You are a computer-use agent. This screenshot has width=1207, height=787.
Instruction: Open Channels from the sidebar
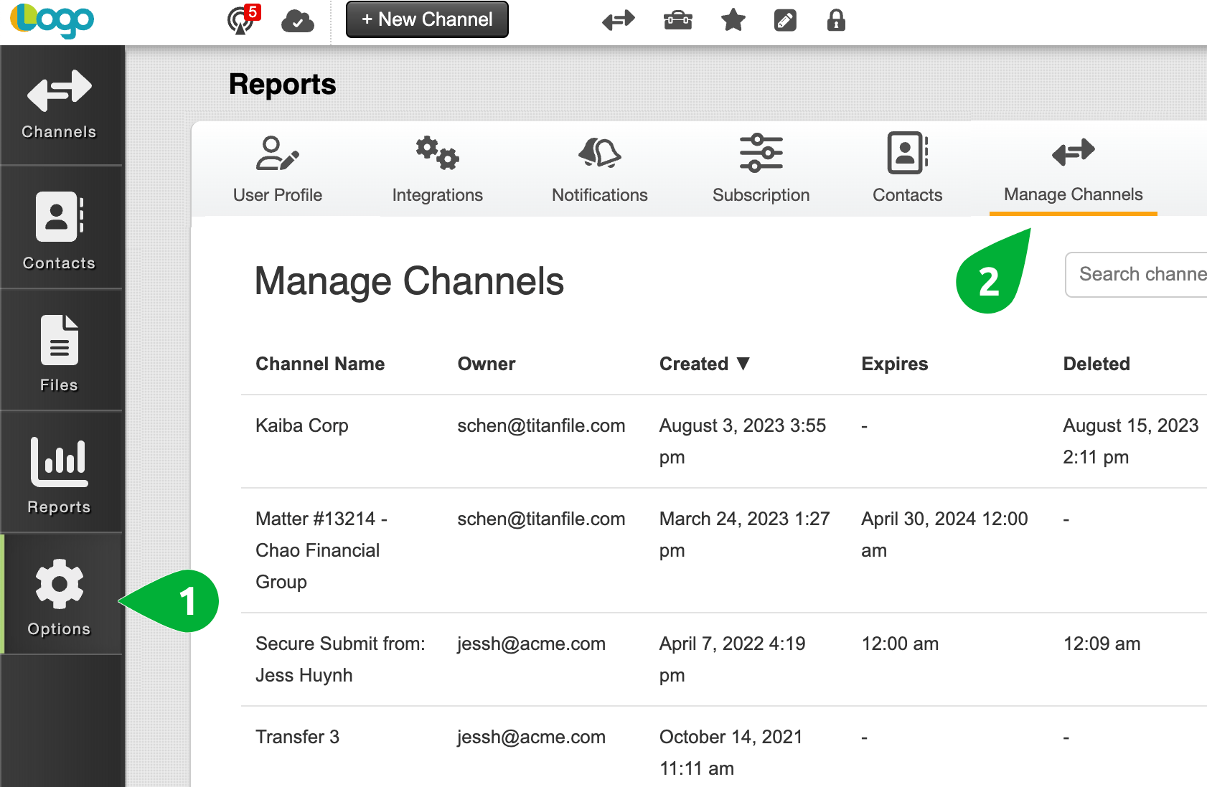(61, 104)
